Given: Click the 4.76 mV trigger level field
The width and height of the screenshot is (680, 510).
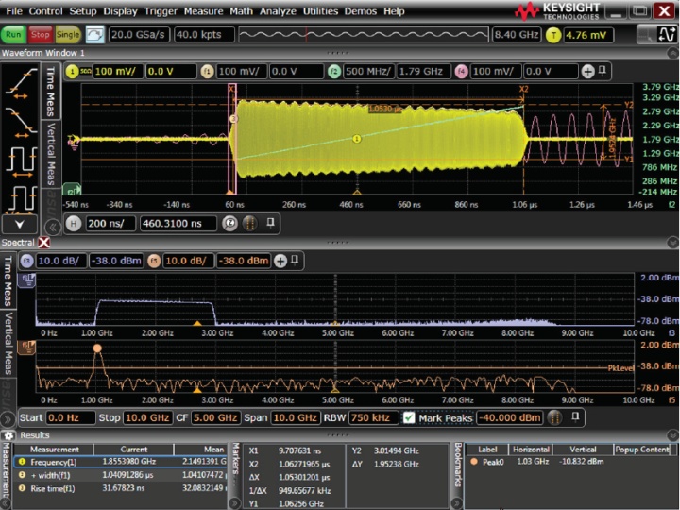Looking at the screenshot, I should click(588, 35).
